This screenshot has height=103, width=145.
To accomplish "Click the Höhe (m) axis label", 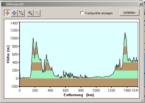I will tap(8, 54).
